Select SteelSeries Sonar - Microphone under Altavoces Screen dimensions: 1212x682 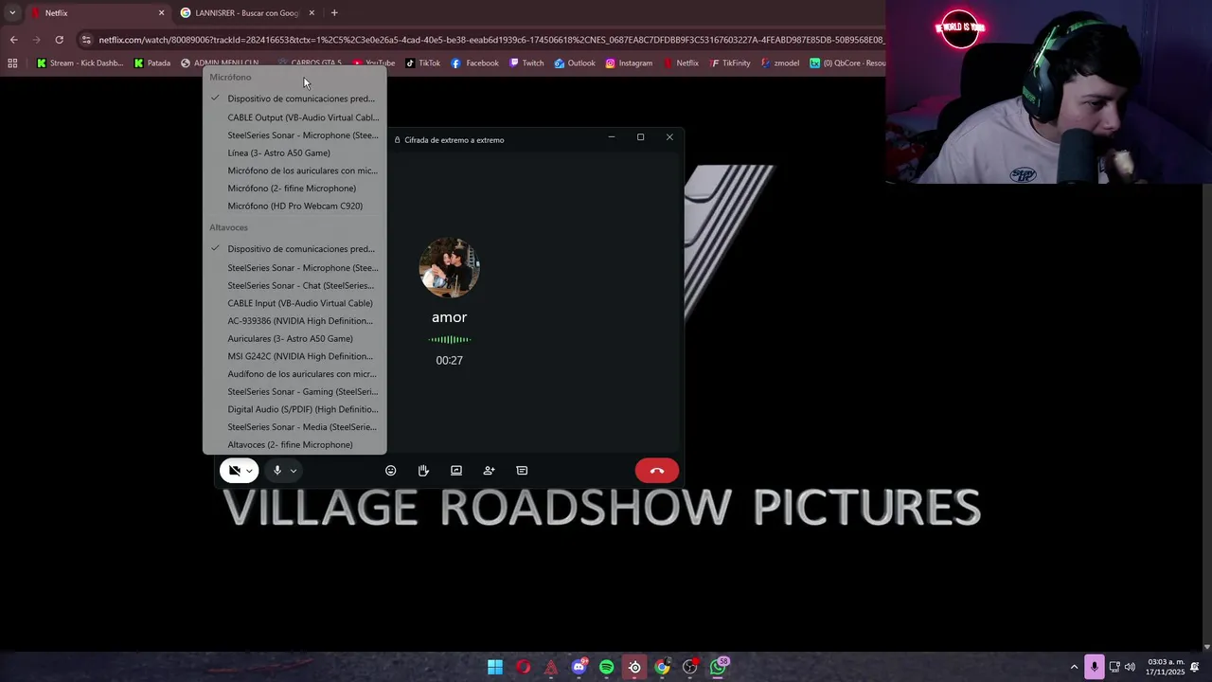[294, 268]
